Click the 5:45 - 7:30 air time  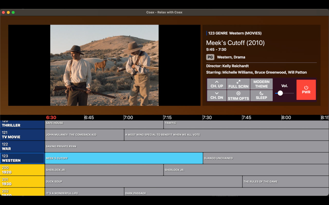click(x=216, y=49)
